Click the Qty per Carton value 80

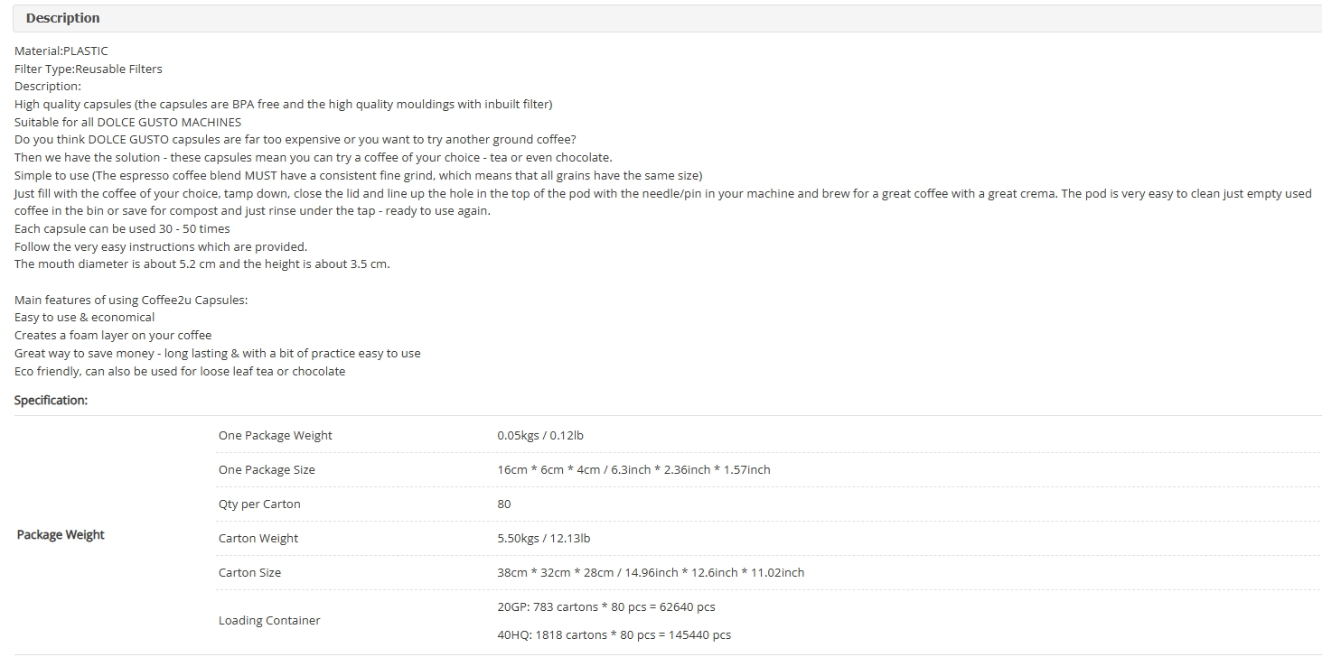[503, 504]
